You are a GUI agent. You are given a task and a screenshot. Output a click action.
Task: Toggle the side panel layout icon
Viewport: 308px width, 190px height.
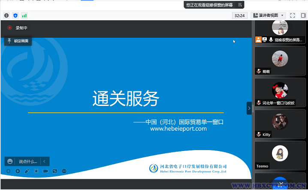(302, 15)
